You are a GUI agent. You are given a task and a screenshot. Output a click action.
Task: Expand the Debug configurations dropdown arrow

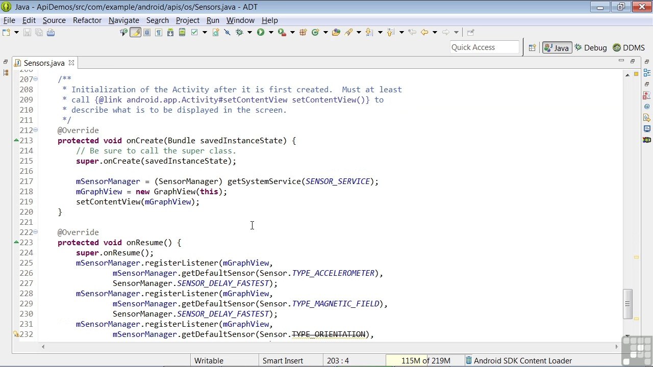(x=249, y=32)
